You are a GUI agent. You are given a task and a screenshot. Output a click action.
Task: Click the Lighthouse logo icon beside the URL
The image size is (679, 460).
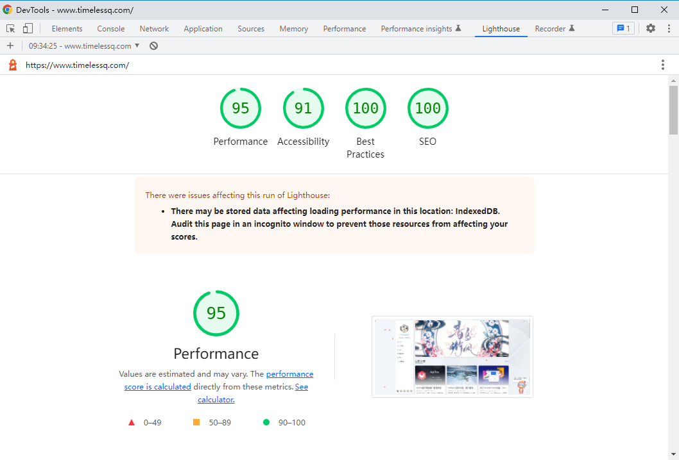(13, 65)
